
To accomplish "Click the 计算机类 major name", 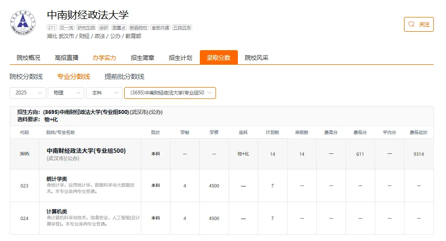I will (57, 211).
